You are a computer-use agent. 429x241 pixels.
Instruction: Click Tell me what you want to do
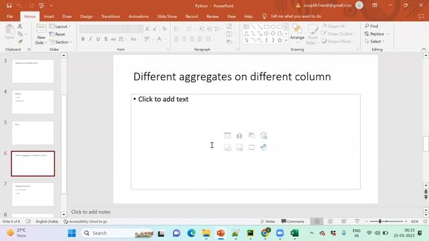click(x=296, y=16)
